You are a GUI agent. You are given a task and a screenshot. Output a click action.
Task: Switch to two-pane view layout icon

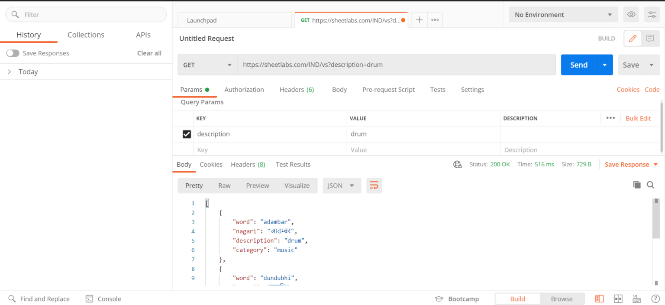click(618, 299)
